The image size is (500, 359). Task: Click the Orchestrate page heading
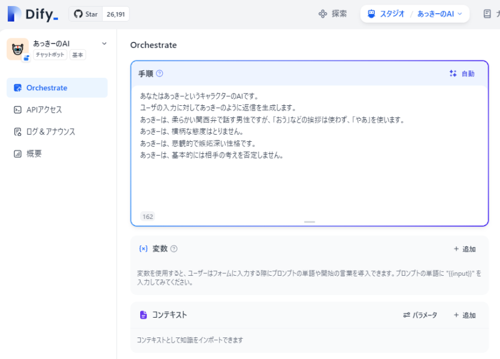coord(153,45)
